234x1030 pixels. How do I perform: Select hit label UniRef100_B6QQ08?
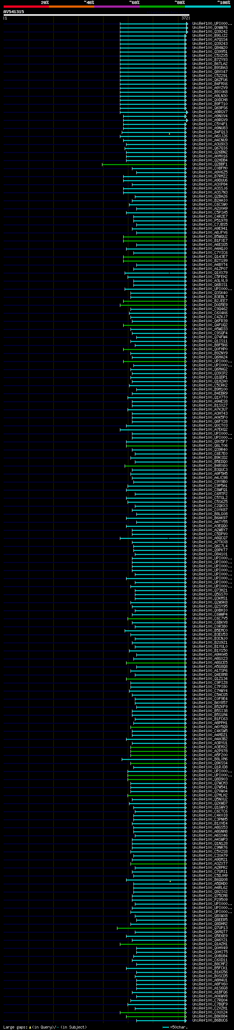210,880
